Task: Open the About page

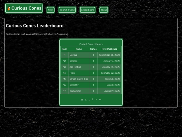Action: [104, 10]
